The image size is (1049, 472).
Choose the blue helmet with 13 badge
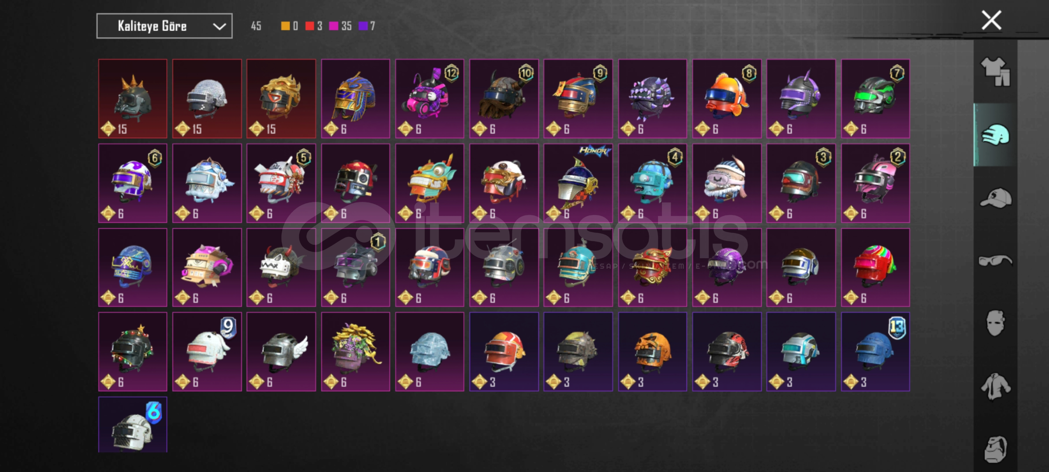[875, 351]
